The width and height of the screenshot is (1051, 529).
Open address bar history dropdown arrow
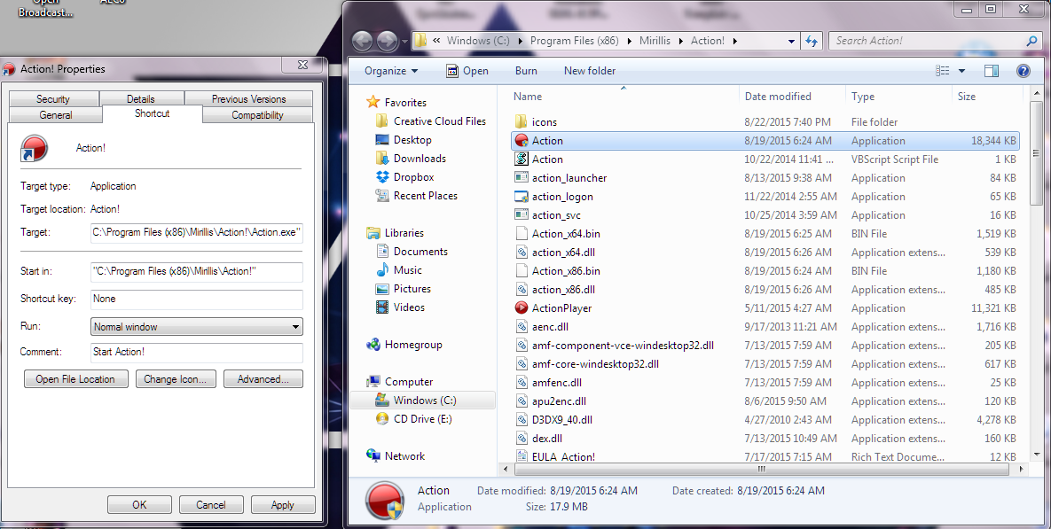point(792,41)
